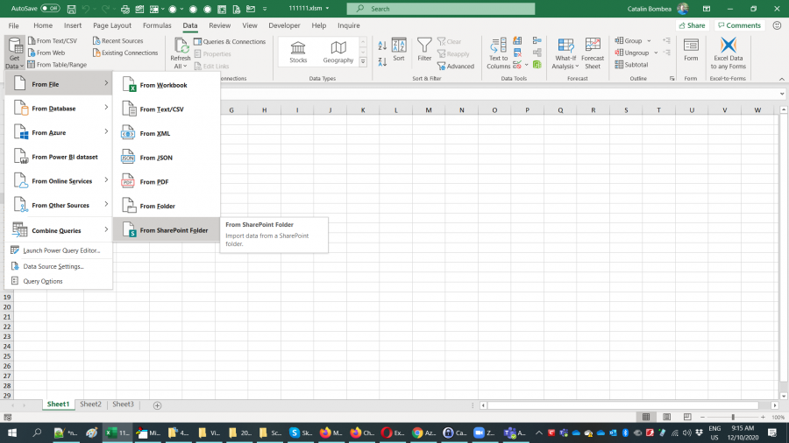Switch to the Formulas ribbon tab
The width and height of the screenshot is (789, 443).
[x=157, y=25]
